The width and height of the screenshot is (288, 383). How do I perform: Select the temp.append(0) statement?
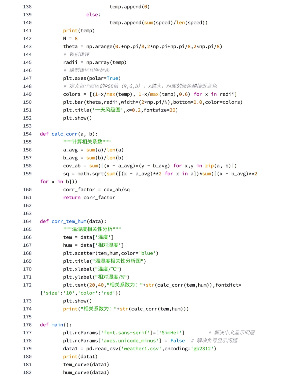(130, 7)
